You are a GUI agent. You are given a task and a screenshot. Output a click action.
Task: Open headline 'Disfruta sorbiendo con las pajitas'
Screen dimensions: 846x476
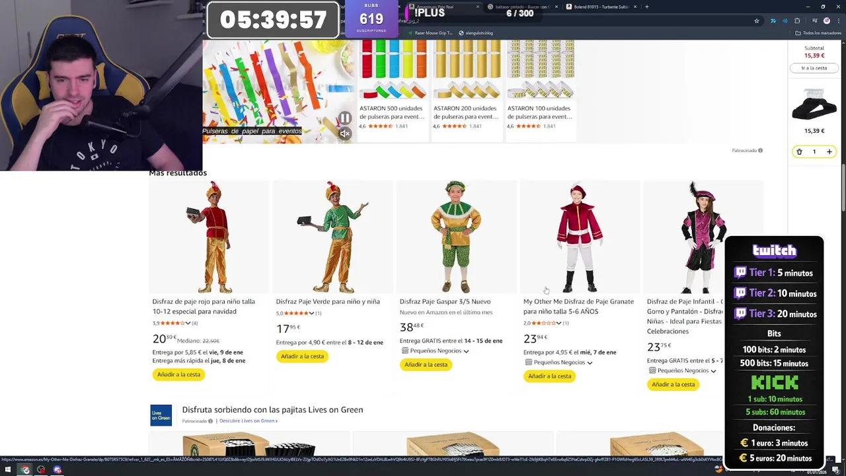click(x=272, y=410)
